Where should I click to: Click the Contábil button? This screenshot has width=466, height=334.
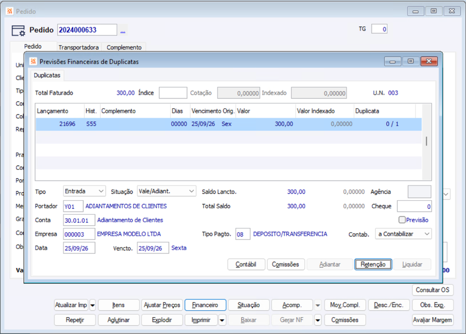246,264
